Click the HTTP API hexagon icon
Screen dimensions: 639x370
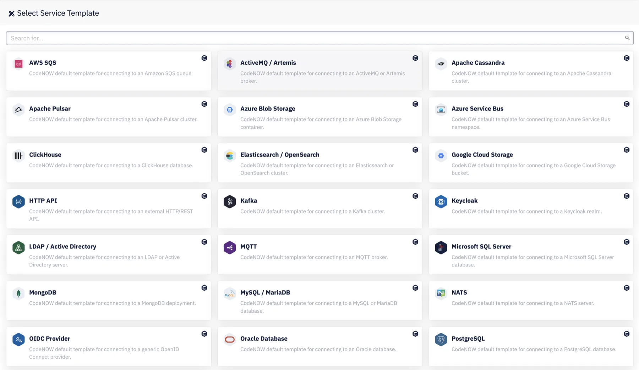[18, 202]
